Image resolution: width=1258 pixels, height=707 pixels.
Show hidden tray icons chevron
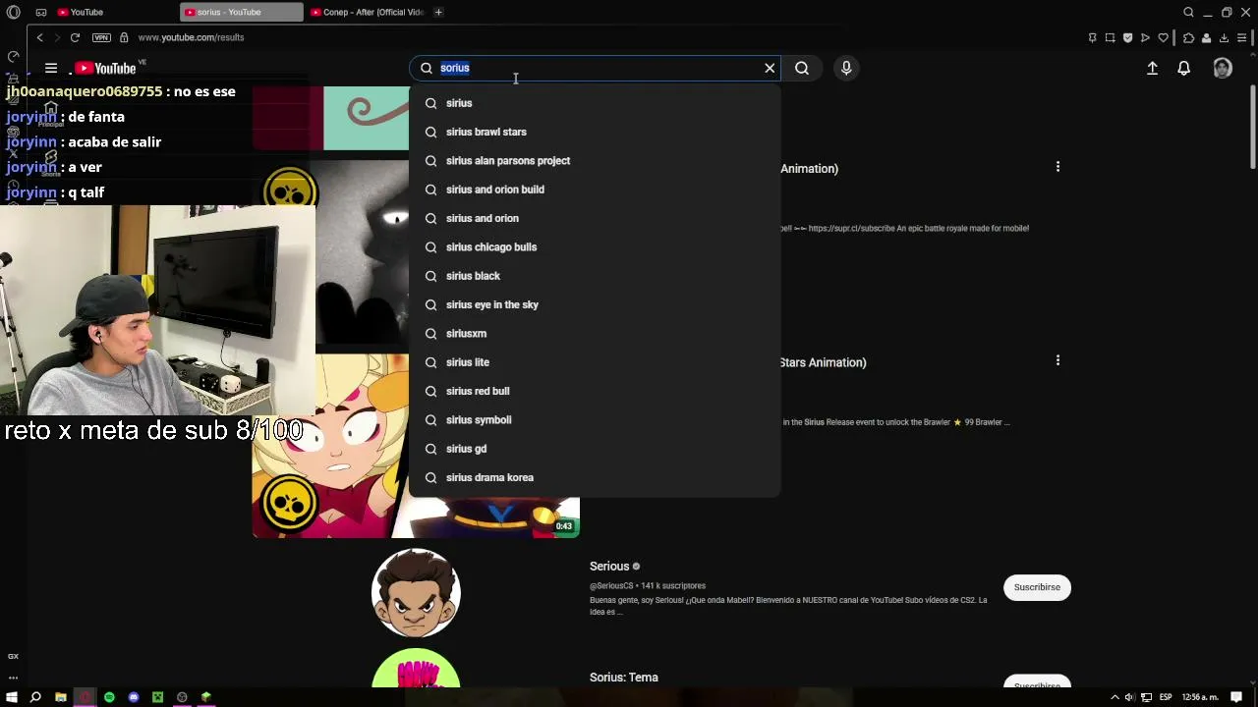point(1115,697)
